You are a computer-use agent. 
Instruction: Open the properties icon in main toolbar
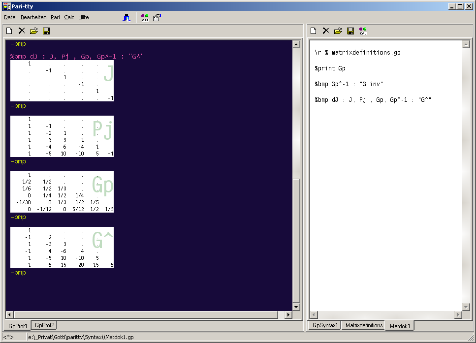coord(157,18)
